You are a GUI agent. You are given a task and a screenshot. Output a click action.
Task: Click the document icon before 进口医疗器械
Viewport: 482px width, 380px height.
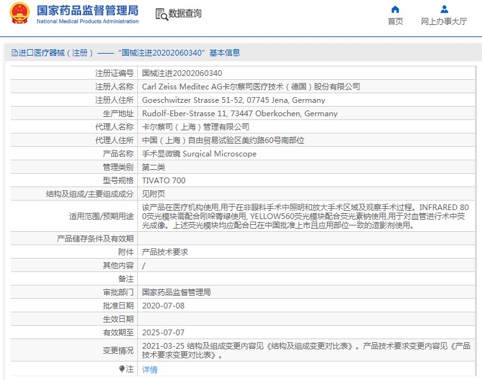tap(15, 53)
